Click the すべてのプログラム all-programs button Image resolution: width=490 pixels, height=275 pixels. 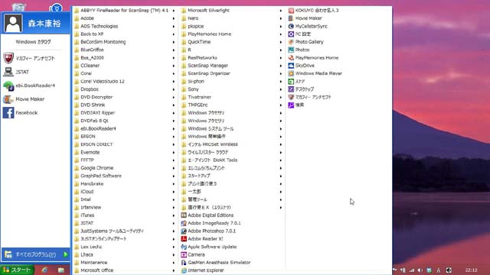[x=36, y=254]
